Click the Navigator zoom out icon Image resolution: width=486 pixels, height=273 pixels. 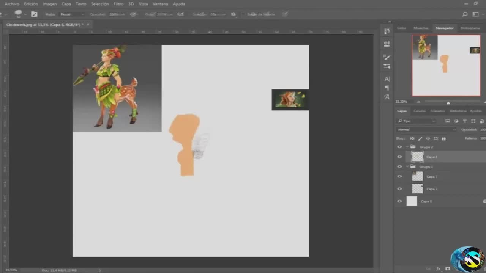coord(418,102)
